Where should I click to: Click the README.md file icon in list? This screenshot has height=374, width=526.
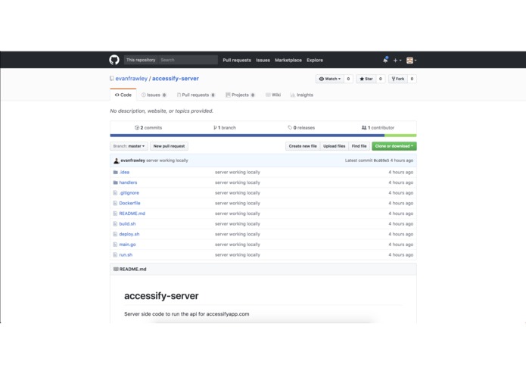(x=115, y=213)
